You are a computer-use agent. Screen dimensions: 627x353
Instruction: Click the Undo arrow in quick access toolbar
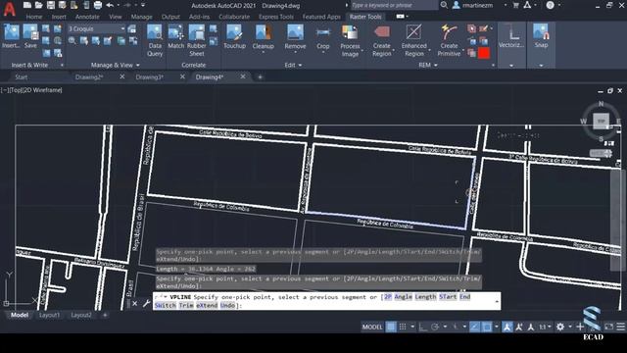pyautogui.click(x=110, y=5)
